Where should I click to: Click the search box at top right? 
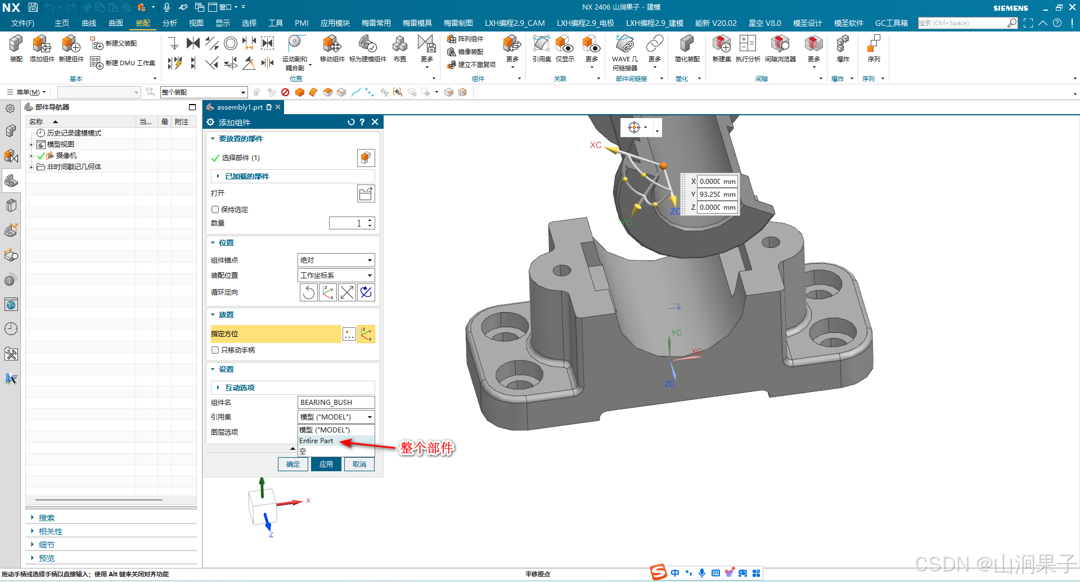[962, 23]
